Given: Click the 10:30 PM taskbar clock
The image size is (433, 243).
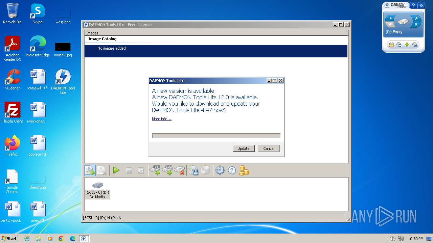Looking at the screenshot, I should pos(416,239).
